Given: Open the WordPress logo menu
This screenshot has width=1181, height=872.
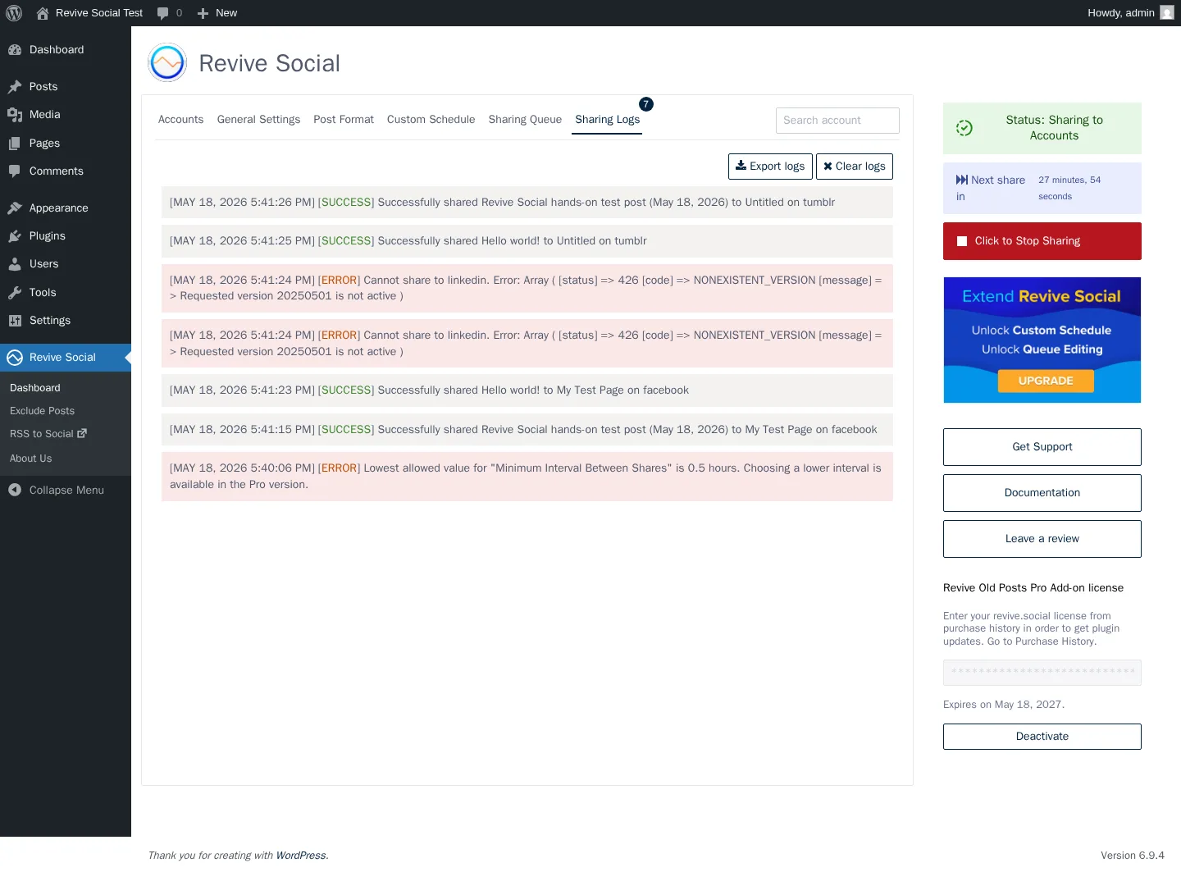Looking at the screenshot, I should pos(14,13).
